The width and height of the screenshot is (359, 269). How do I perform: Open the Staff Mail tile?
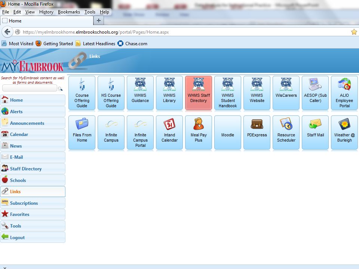coord(315,132)
